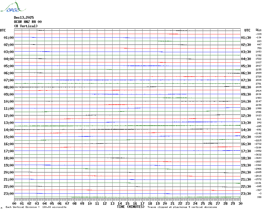
Task: Click the x-axis minute label 18
Action: click(x=150, y=204)
